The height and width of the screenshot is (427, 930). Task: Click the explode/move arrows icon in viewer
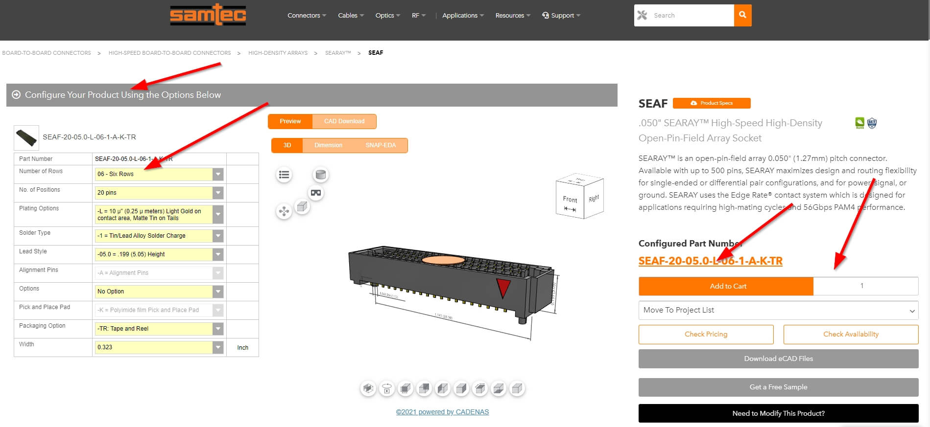pyautogui.click(x=284, y=211)
